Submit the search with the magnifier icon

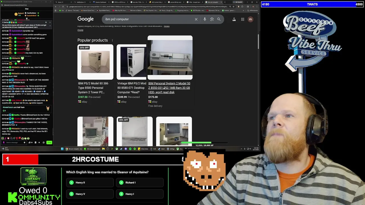coord(219,19)
